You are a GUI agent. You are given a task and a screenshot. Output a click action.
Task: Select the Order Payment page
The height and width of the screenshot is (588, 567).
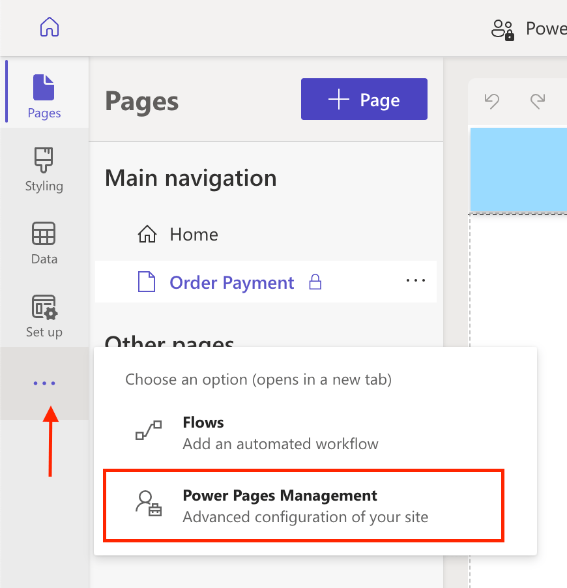tap(231, 283)
